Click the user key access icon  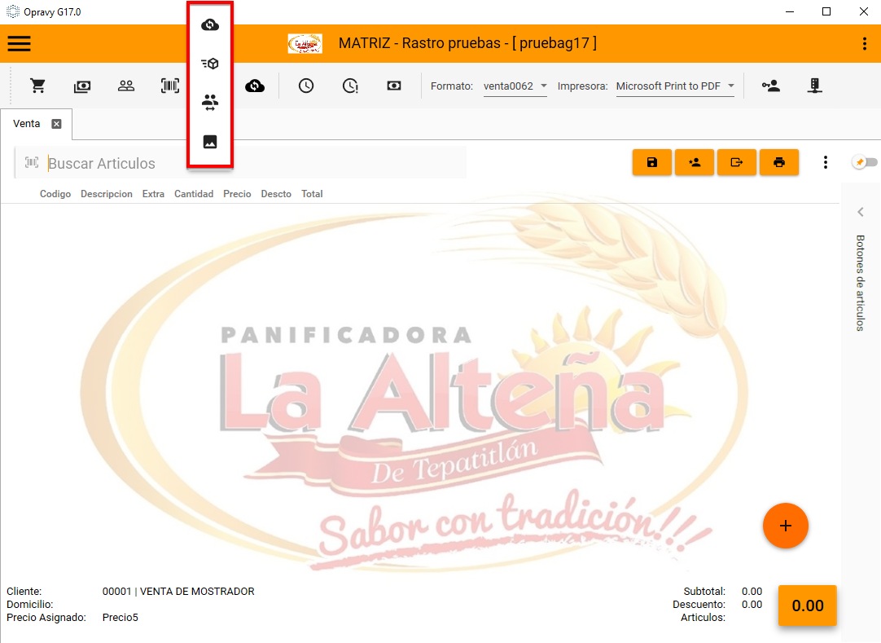tap(771, 86)
